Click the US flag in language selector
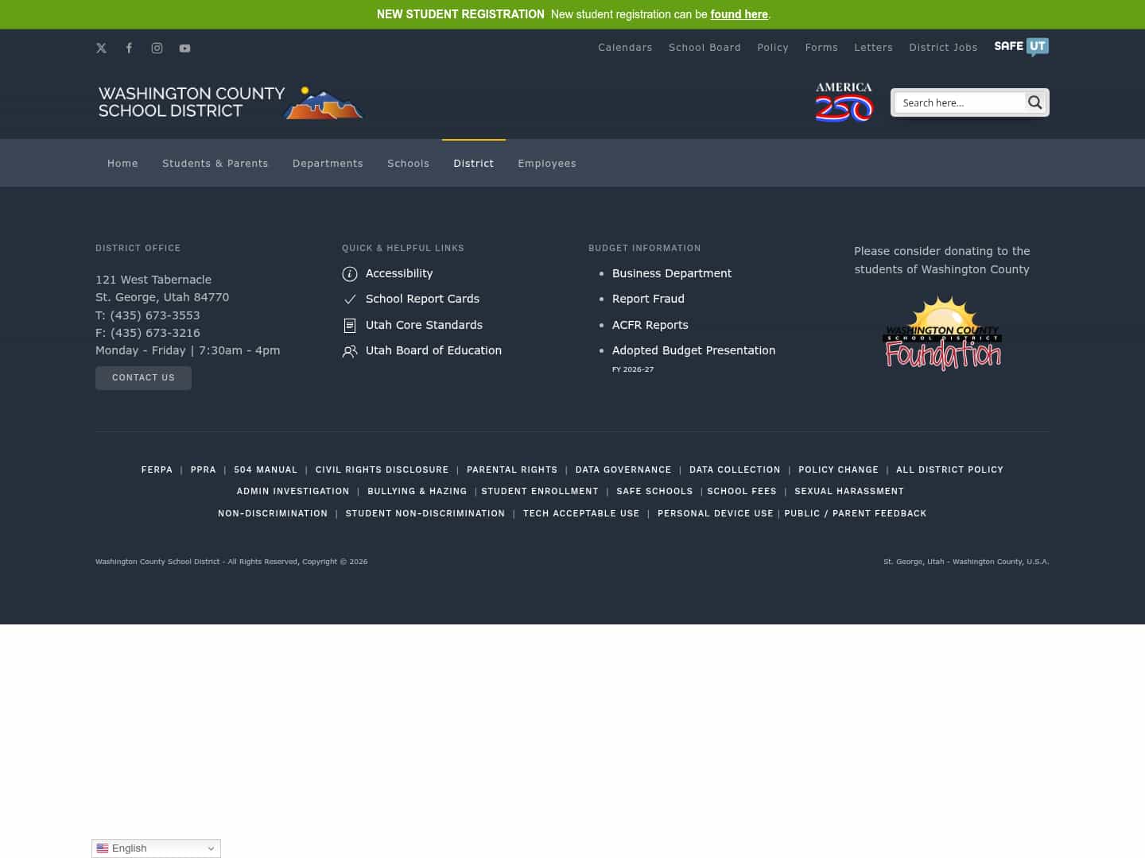This screenshot has width=1145, height=858. coord(103,848)
